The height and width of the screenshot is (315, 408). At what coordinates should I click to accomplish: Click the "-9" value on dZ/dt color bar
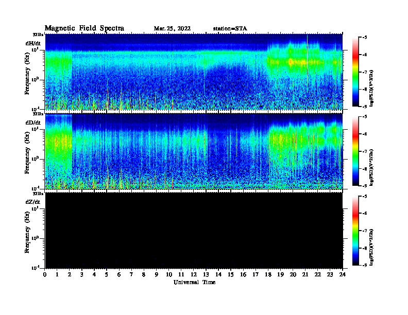tap(365, 265)
